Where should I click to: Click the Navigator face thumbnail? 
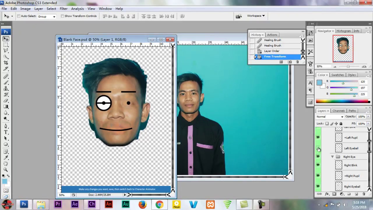click(x=343, y=48)
